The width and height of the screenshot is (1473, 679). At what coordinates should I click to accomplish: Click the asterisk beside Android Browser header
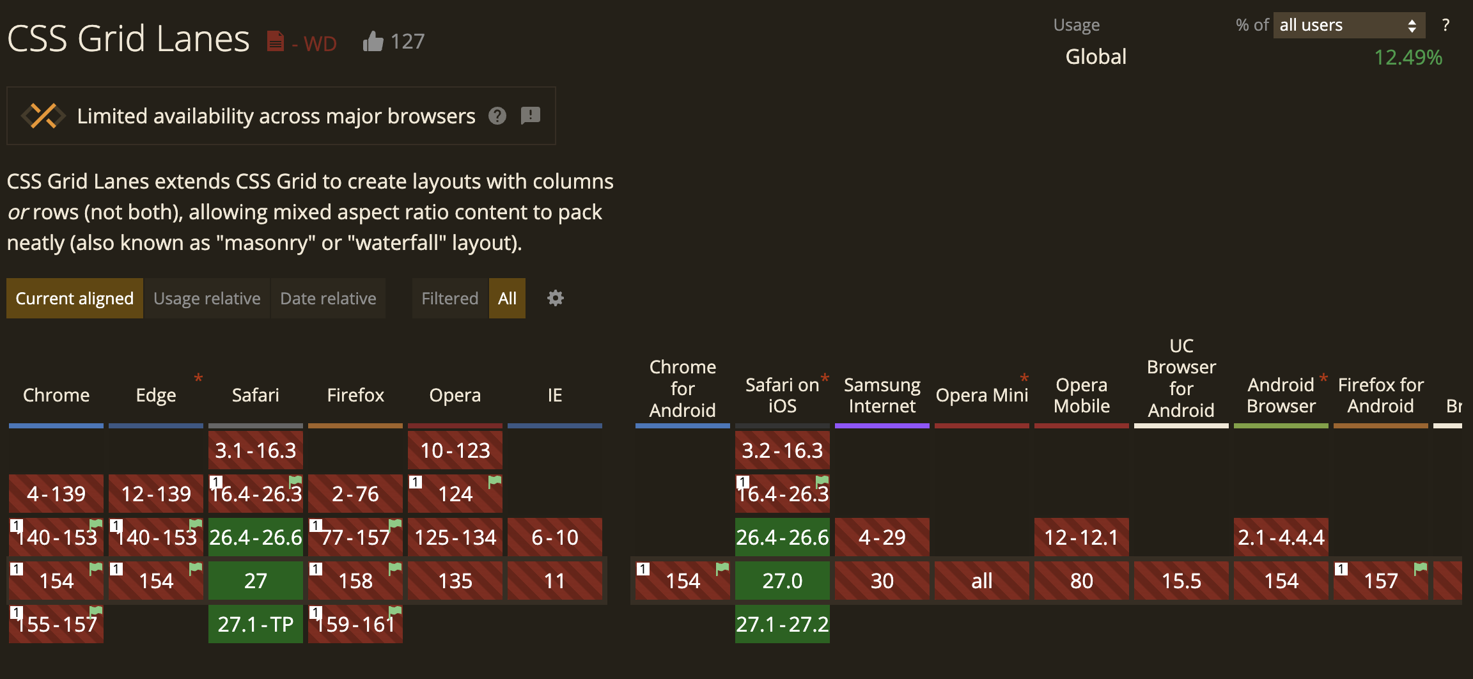pos(1323,379)
